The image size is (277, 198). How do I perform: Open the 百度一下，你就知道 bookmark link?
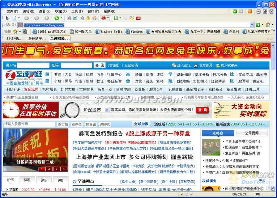pos(205,31)
